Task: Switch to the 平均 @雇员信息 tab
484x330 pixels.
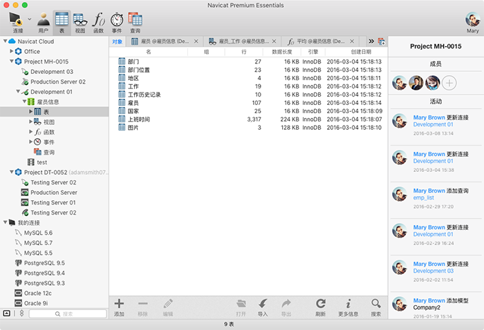Action: pos(321,41)
